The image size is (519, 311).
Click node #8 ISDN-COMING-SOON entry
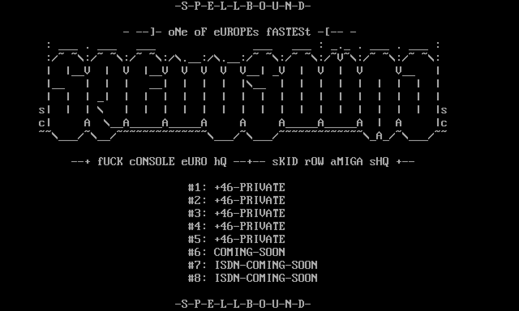point(253,278)
